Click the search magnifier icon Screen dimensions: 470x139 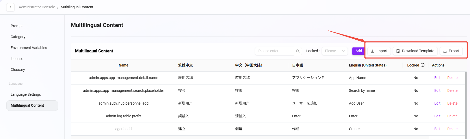pyautogui.click(x=298, y=51)
